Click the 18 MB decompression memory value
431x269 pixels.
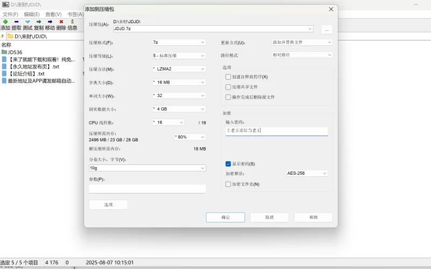199,149
